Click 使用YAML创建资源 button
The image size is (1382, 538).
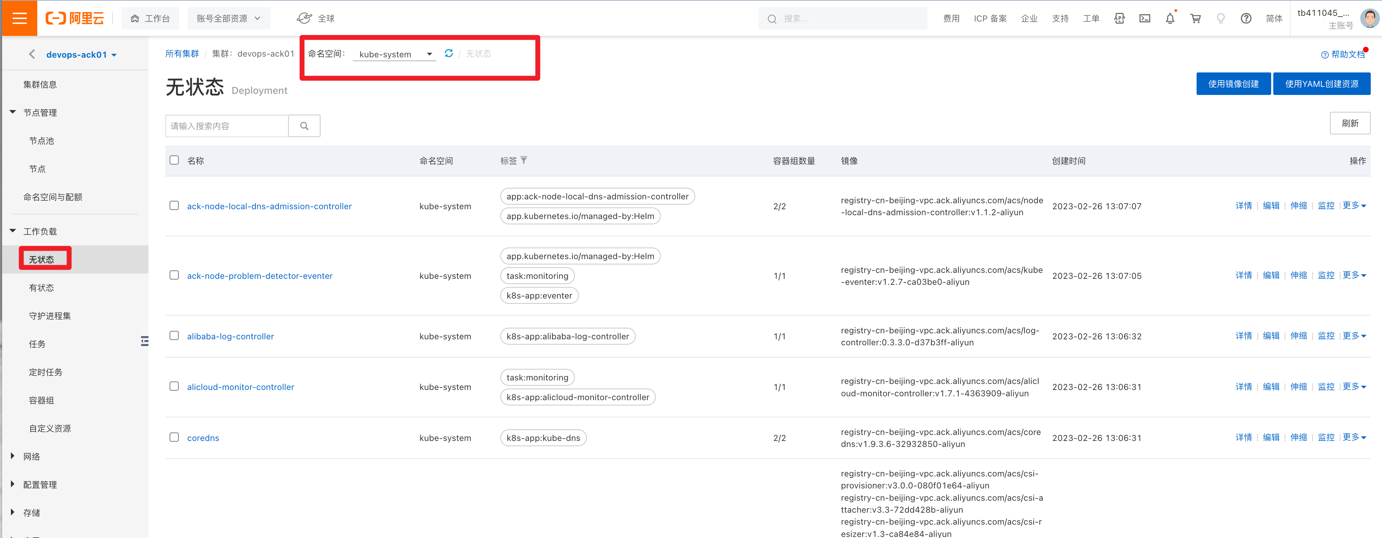point(1321,84)
